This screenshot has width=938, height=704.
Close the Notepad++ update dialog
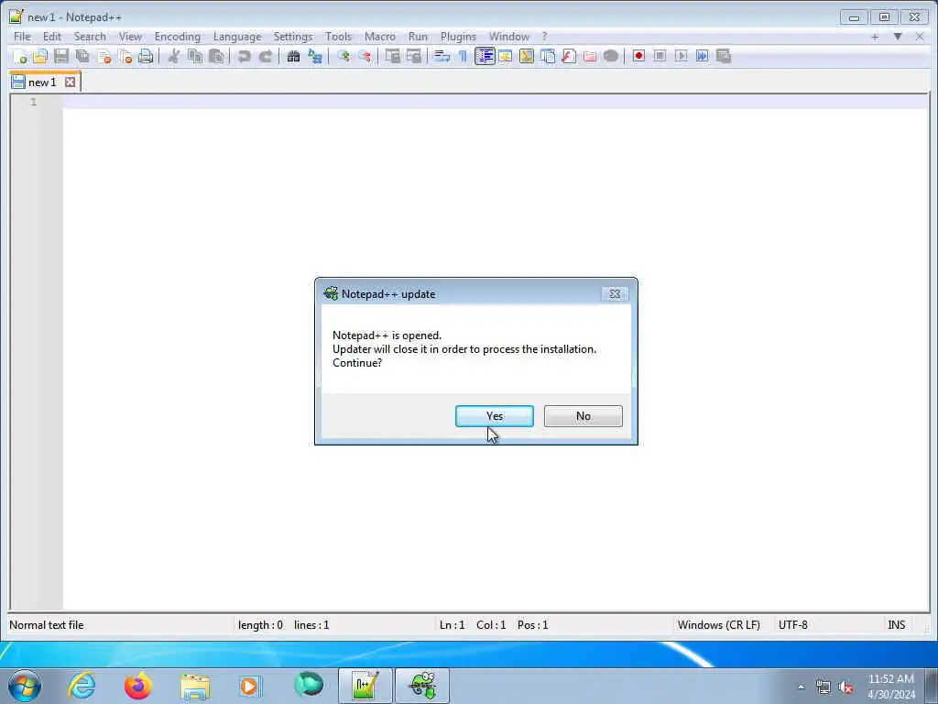click(615, 294)
